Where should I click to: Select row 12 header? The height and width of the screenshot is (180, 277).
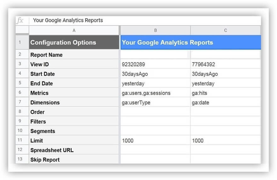pyautogui.click(x=22, y=150)
